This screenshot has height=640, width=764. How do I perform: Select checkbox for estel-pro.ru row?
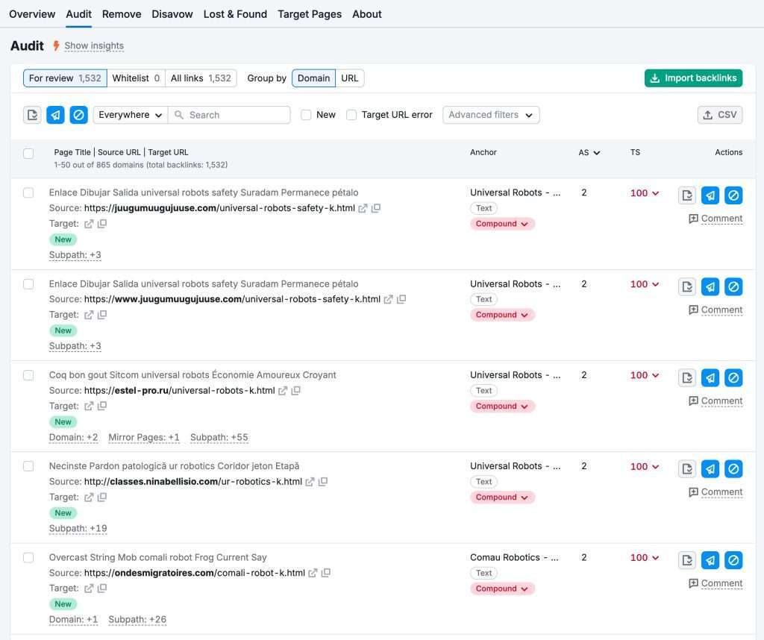(29, 375)
